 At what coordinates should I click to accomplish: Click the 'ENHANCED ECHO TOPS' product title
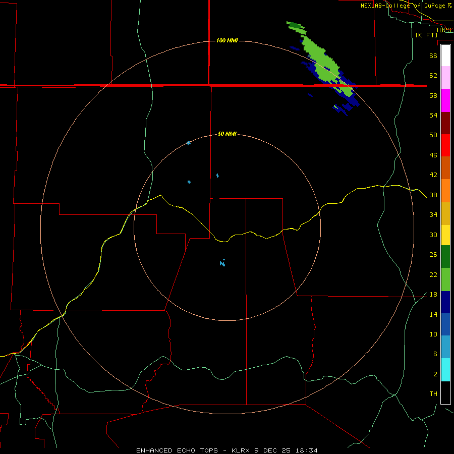pyautogui.click(x=177, y=450)
